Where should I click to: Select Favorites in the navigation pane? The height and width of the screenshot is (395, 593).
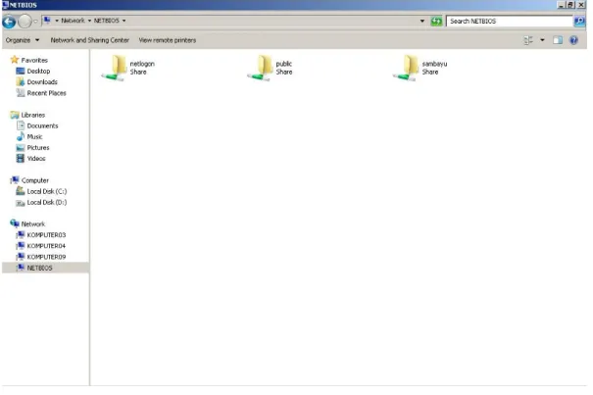tap(34, 60)
